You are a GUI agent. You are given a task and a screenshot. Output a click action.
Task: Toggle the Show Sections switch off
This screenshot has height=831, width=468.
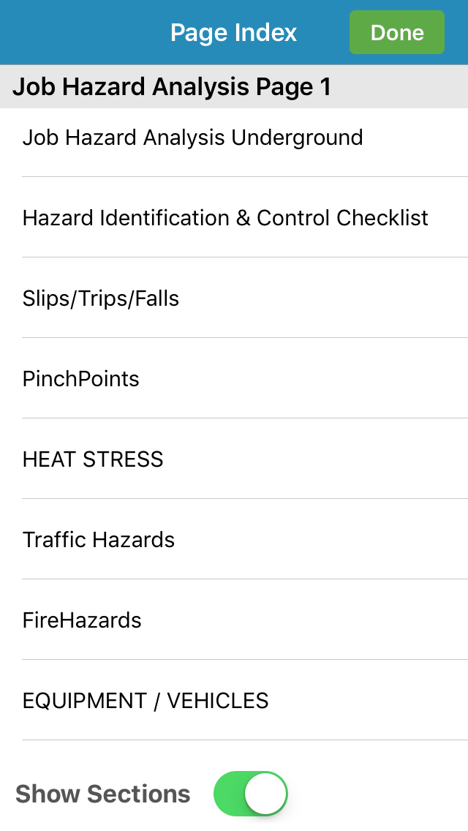251,794
